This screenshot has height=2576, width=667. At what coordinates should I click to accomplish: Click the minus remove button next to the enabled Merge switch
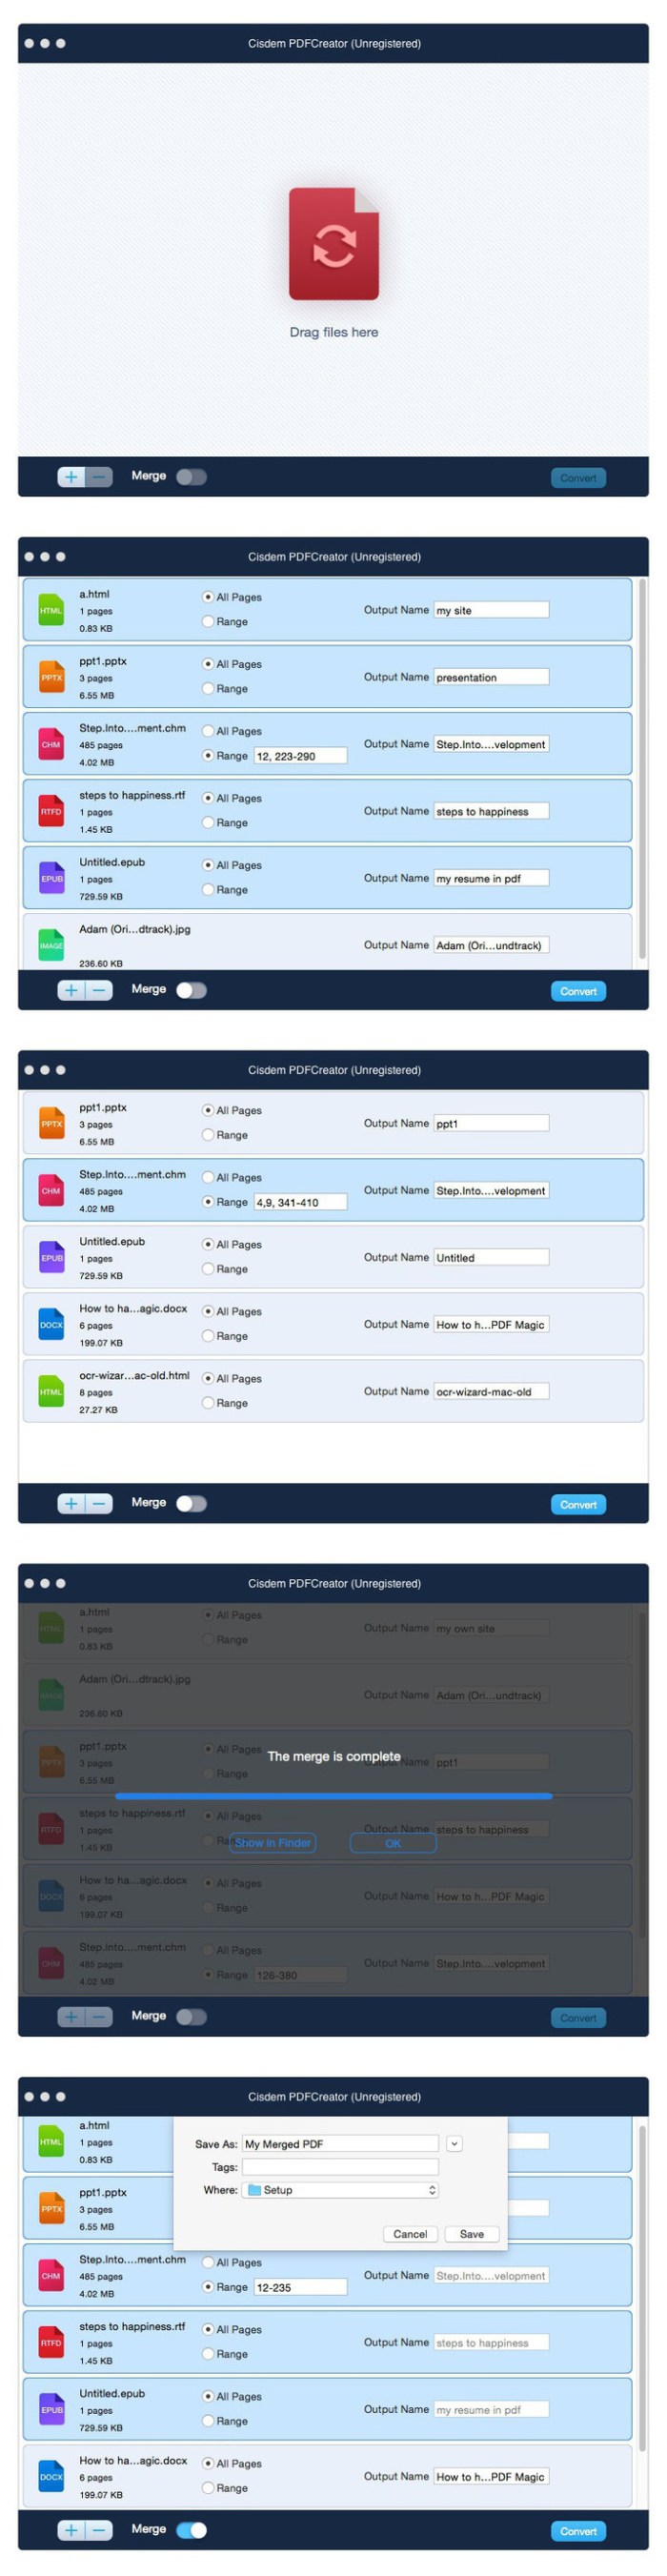click(98, 2530)
